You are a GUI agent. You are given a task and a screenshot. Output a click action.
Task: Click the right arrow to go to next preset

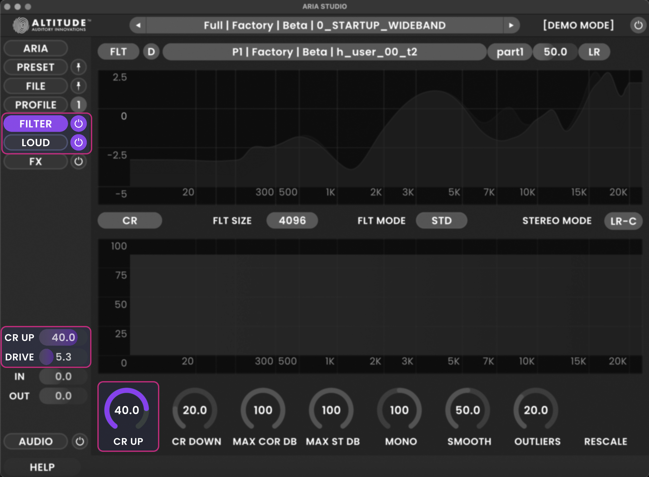click(511, 25)
